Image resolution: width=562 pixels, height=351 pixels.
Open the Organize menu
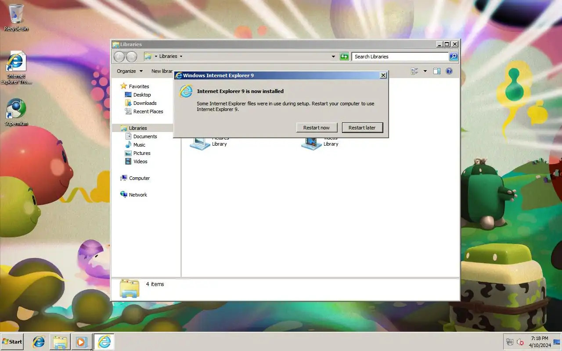(130, 71)
